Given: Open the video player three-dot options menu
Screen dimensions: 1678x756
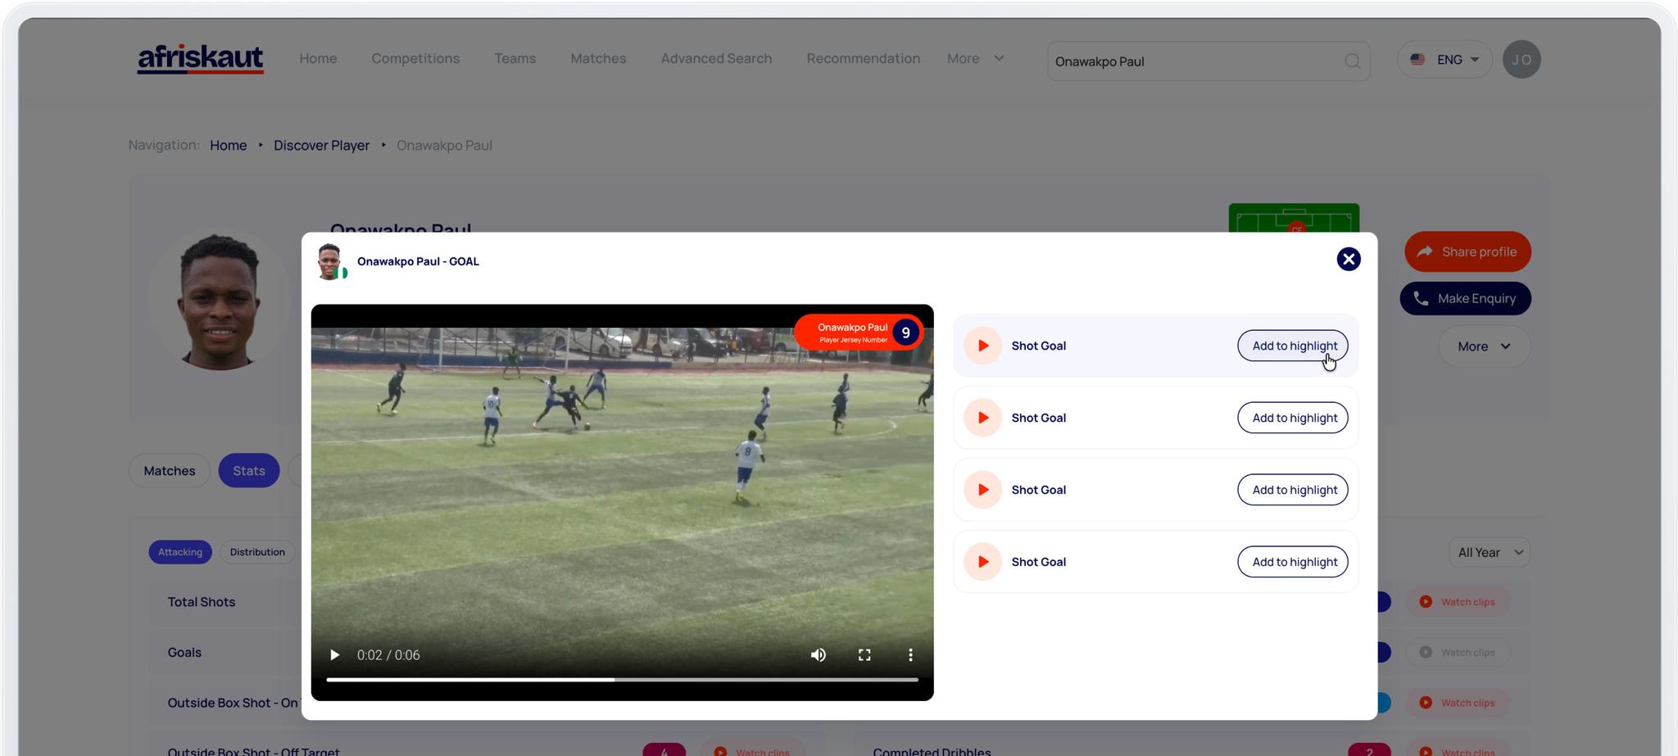Looking at the screenshot, I should 909,654.
